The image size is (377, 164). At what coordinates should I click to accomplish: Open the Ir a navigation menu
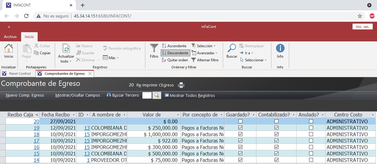coord(246,53)
